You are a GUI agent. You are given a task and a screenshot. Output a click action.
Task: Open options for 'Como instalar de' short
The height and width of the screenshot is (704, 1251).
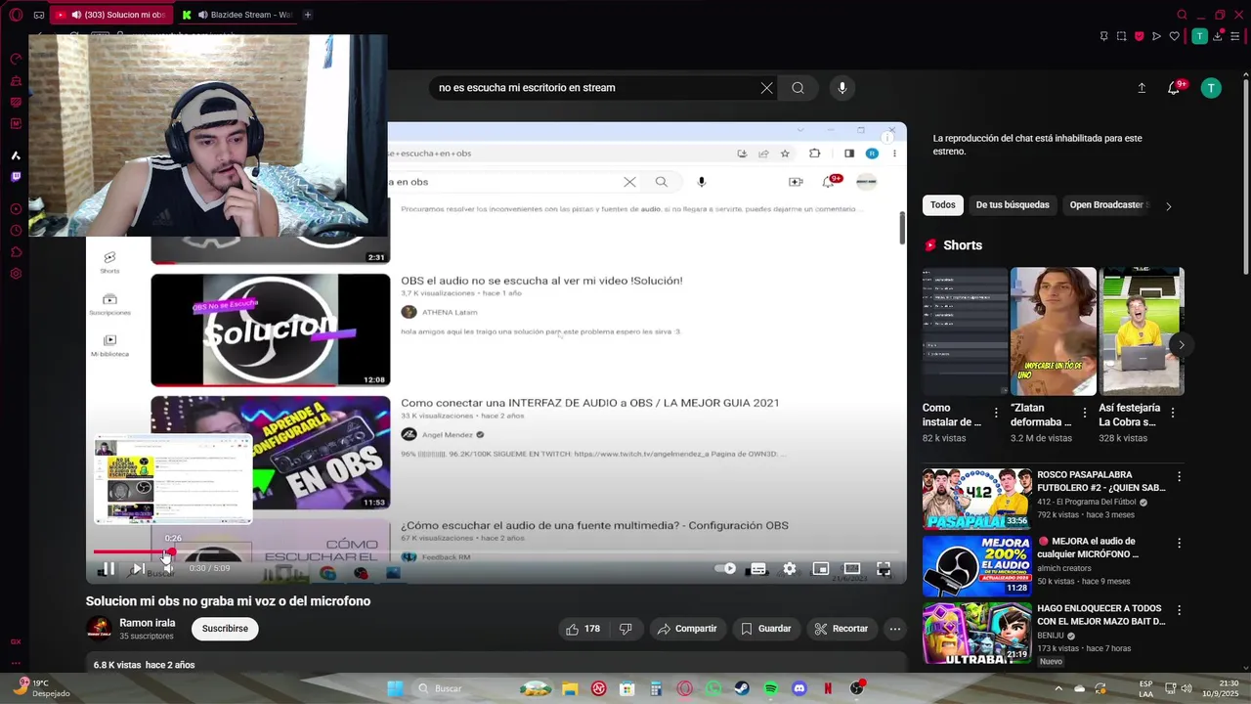click(996, 413)
